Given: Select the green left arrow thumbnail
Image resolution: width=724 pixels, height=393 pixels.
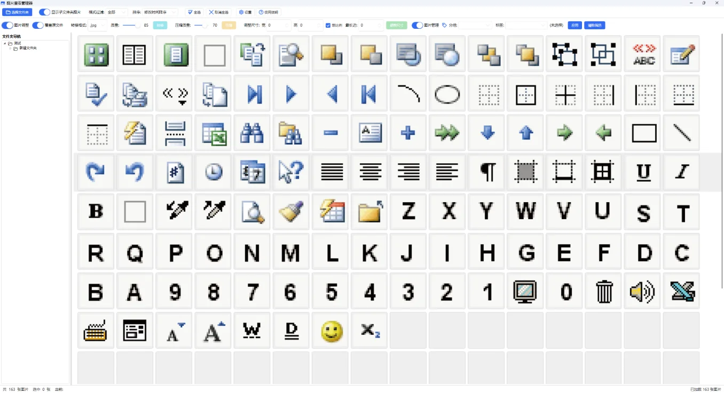Looking at the screenshot, I should coord(603,133).
